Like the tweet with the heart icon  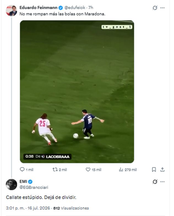[88, 169]
